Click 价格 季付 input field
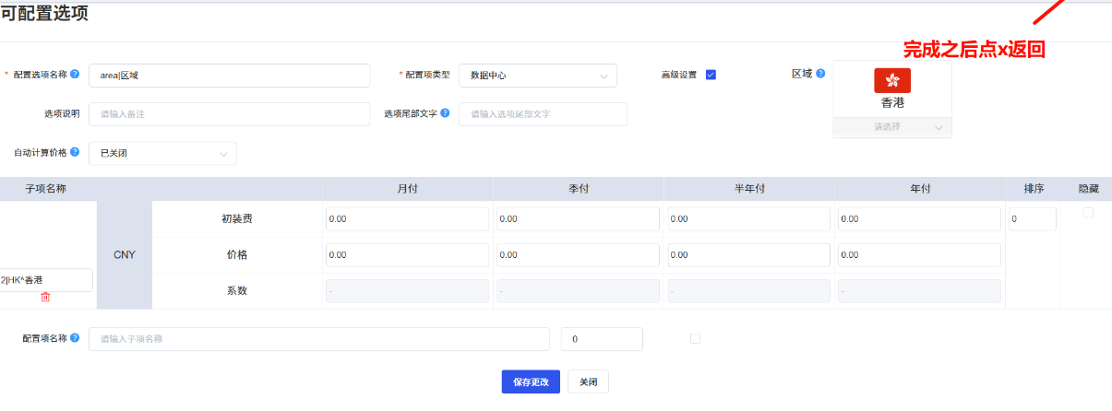Viewport: 1112px width, 411px height. pos(578,255)
